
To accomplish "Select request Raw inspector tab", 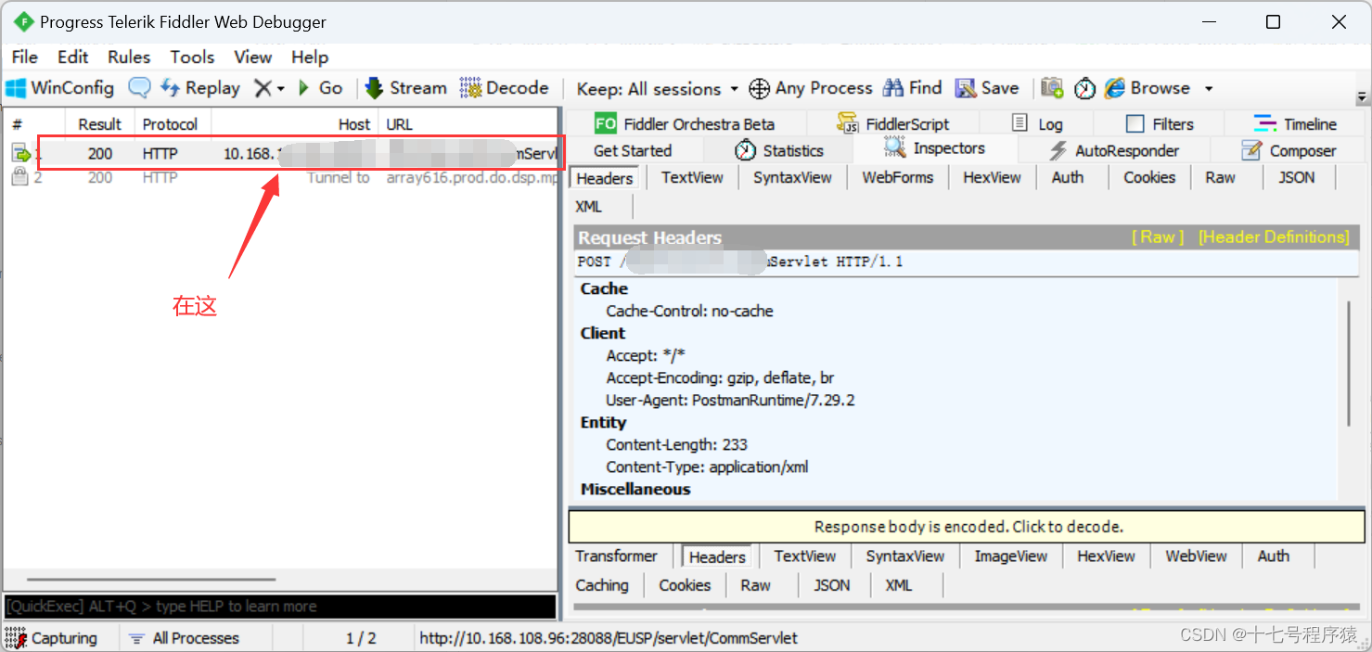I will 1220,177.
